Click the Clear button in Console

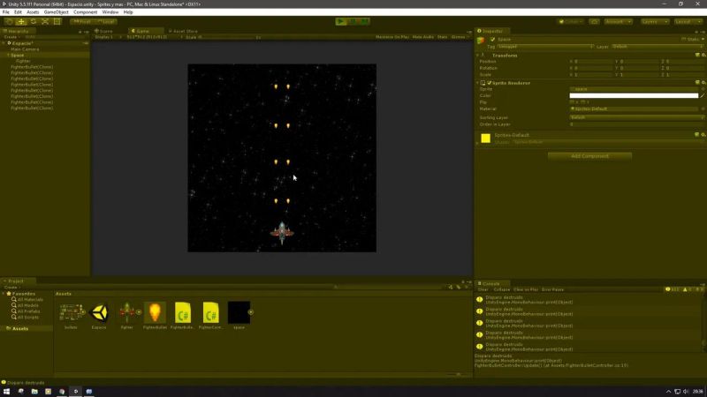(483, 289)
